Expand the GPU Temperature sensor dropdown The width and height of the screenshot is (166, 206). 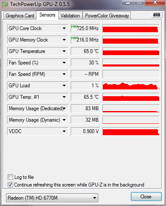[x=64, y=51]
